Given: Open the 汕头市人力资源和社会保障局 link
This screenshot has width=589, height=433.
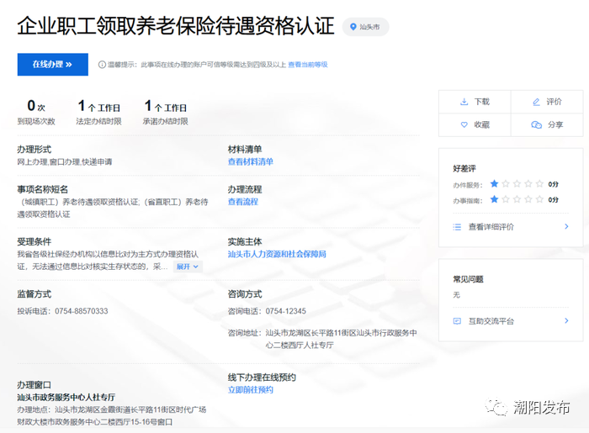Looking at the screenshot, I should pyautogui.click(x=276, y=254).
